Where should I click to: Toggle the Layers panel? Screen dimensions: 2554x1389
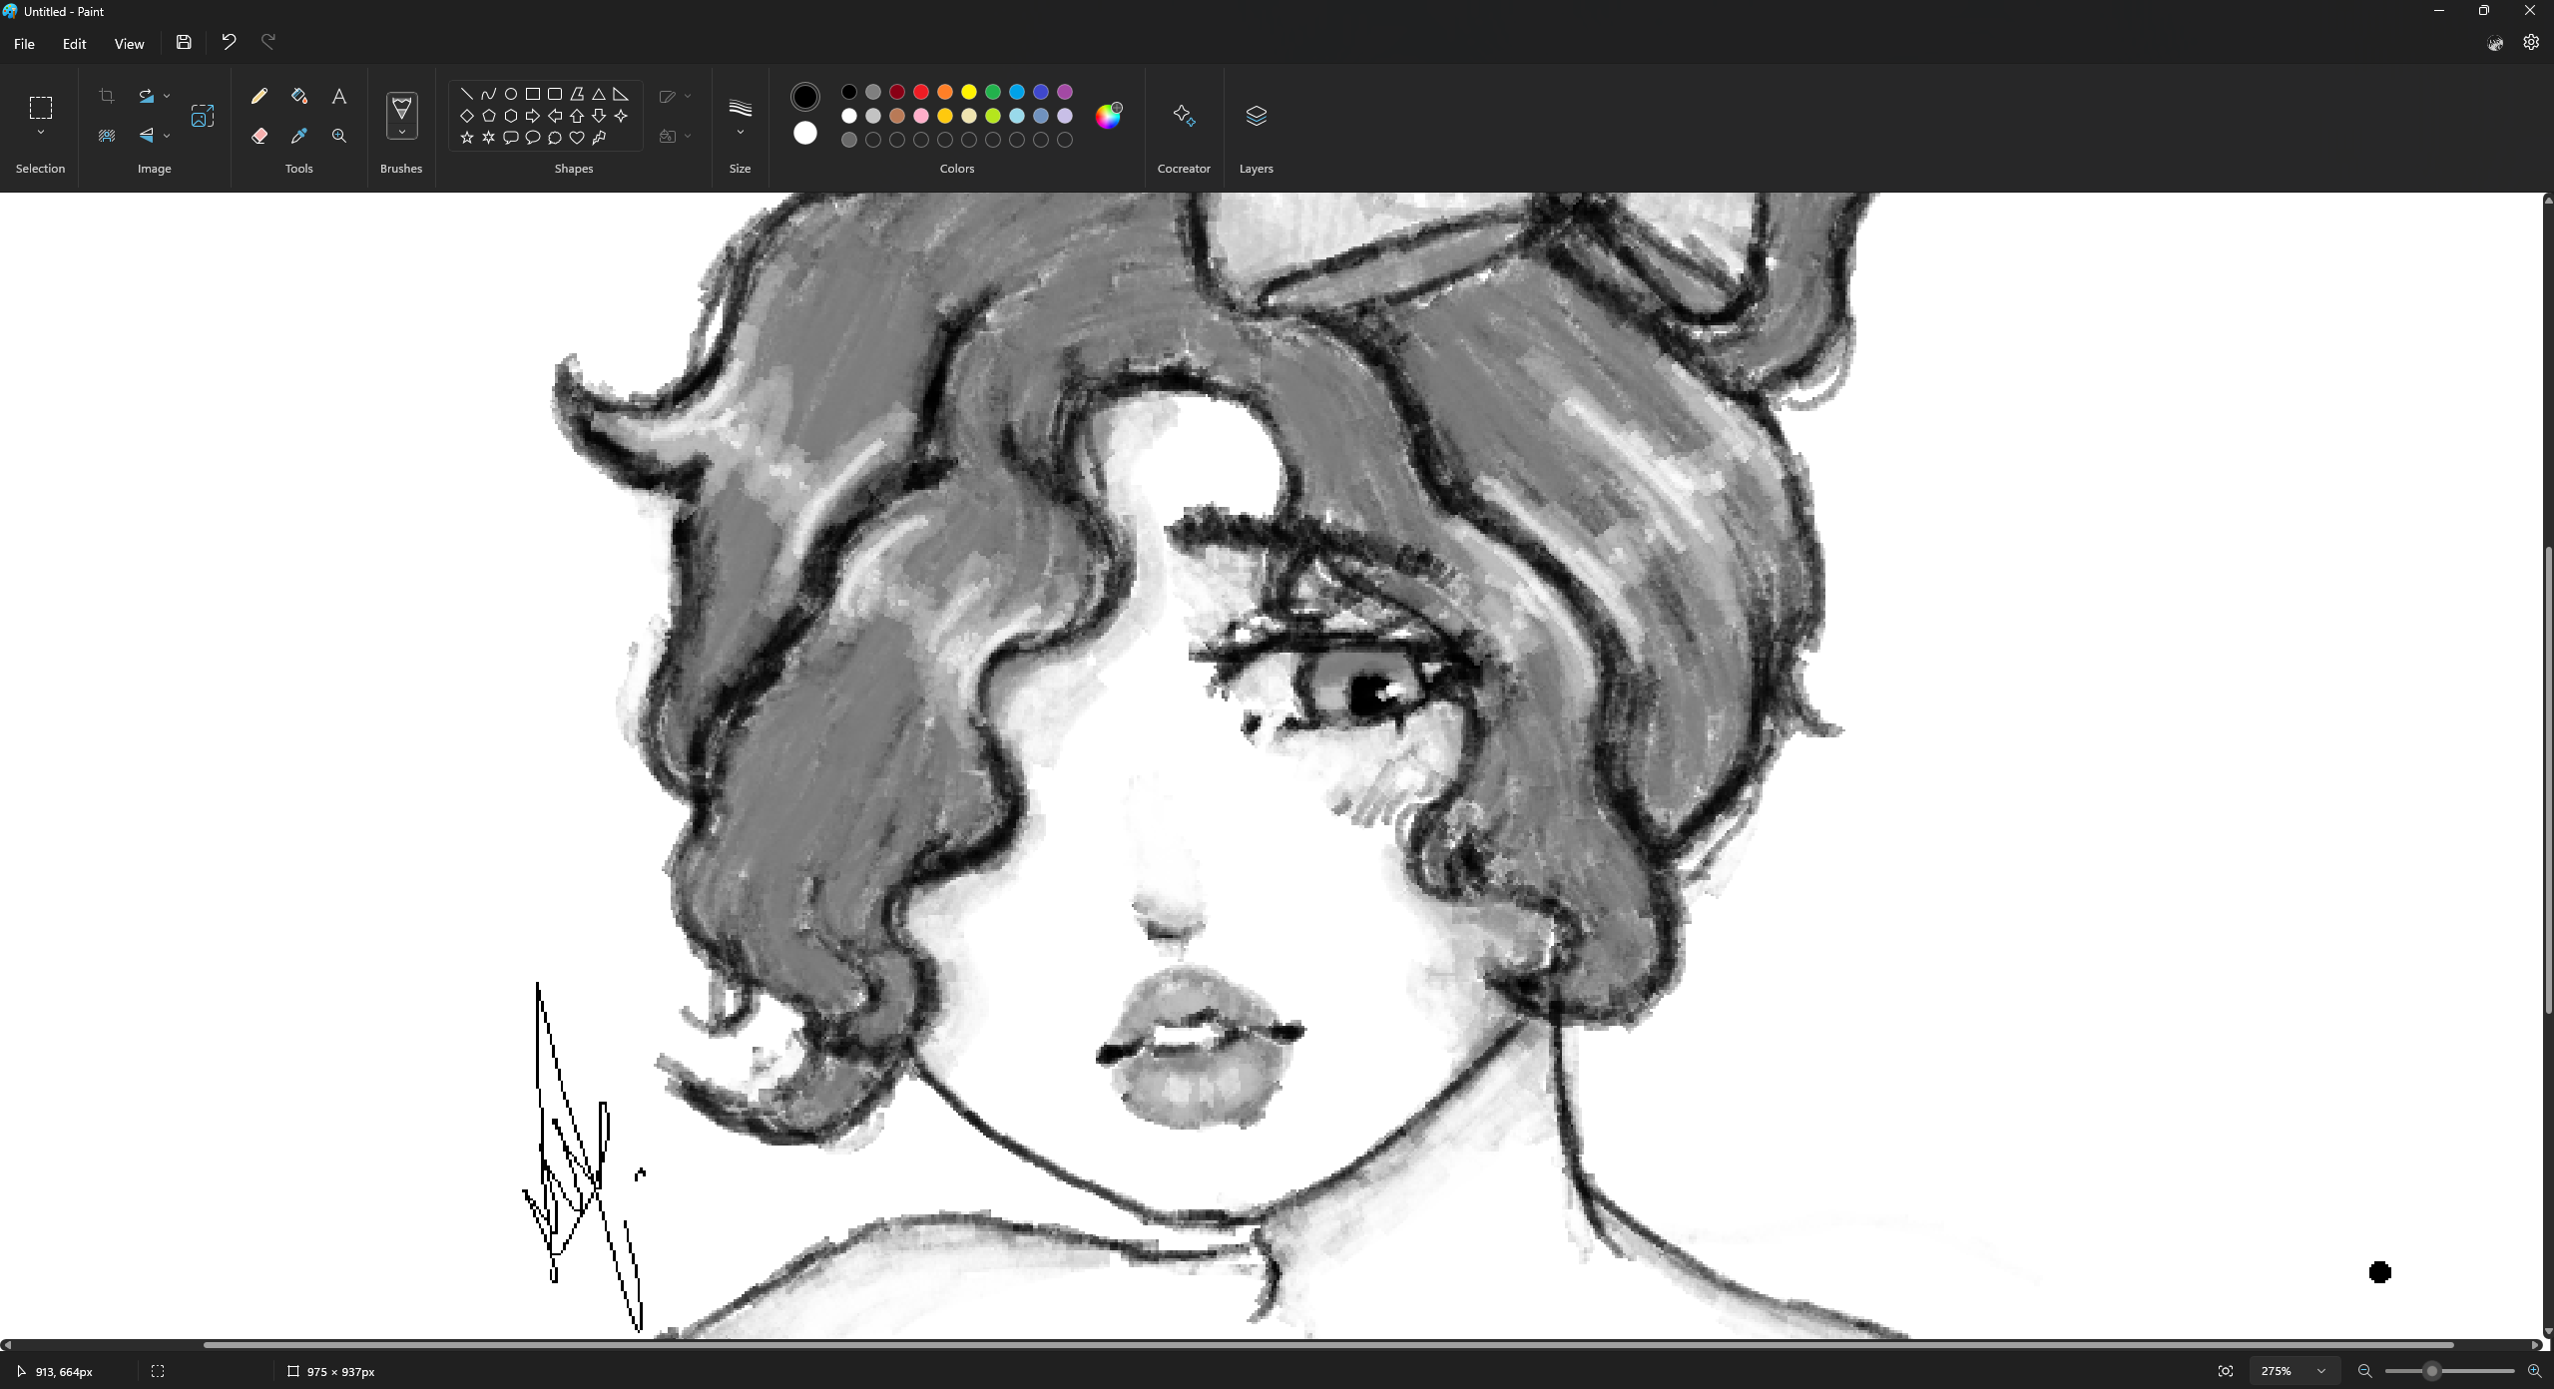click(x=1256, y=116)
